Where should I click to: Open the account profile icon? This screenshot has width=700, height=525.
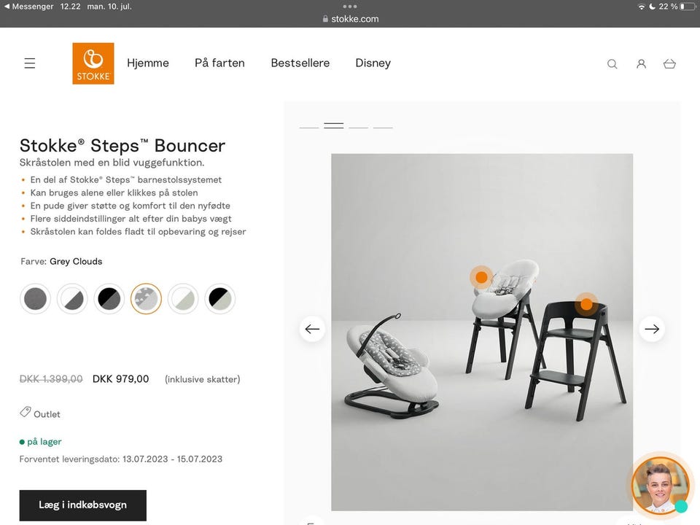coord(641,64)
